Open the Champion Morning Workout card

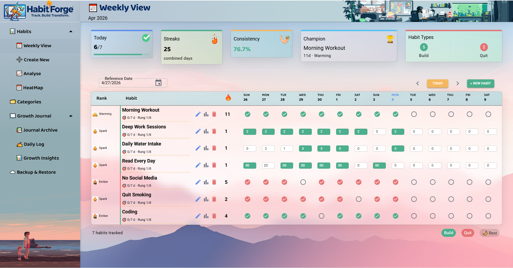tap(349, 46)
